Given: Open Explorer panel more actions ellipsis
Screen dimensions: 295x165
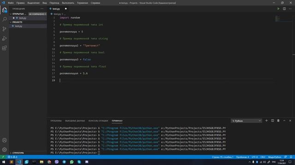Looking at the screenshot, I should [42, 9].
